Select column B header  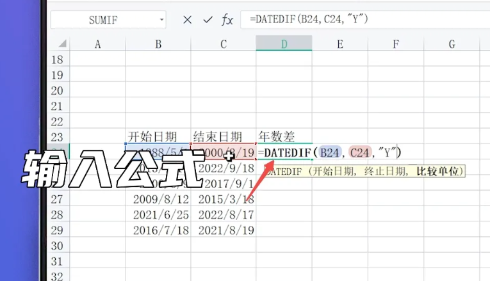coord(158,44)
